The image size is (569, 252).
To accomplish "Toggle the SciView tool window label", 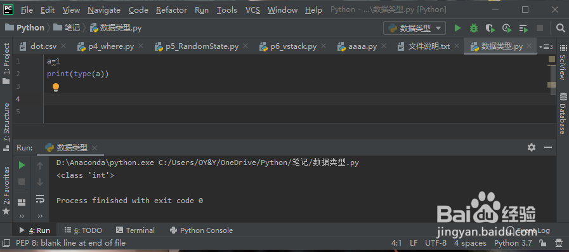I will [563, 67].
